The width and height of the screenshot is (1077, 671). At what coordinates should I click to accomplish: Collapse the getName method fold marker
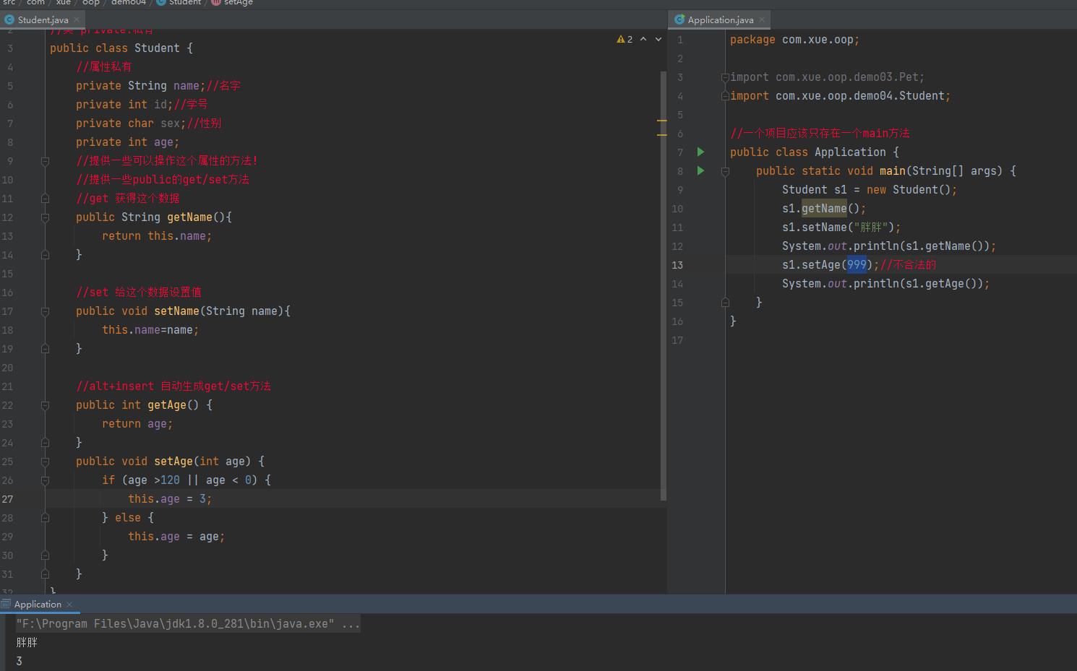[x=45, y=217]
